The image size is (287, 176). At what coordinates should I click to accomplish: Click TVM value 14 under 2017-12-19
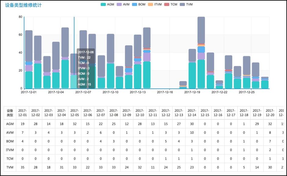257,167
